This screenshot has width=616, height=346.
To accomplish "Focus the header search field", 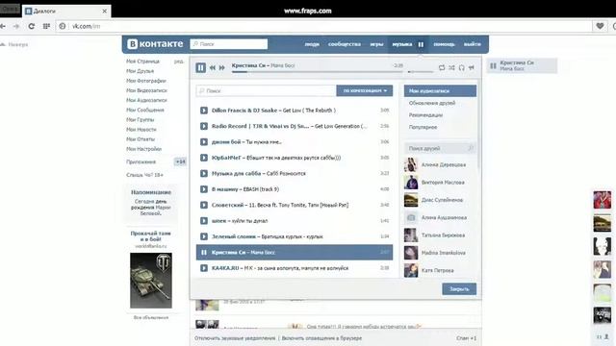I will pyautogui.click(x=229, y=44).
